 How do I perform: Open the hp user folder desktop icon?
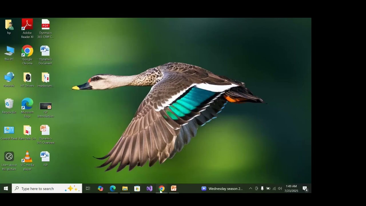[x=9, y=27]
